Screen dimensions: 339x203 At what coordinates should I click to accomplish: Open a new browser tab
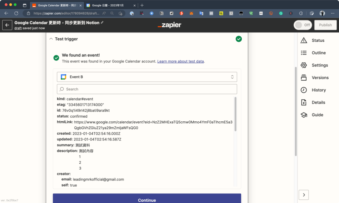(x=142, y=5)
